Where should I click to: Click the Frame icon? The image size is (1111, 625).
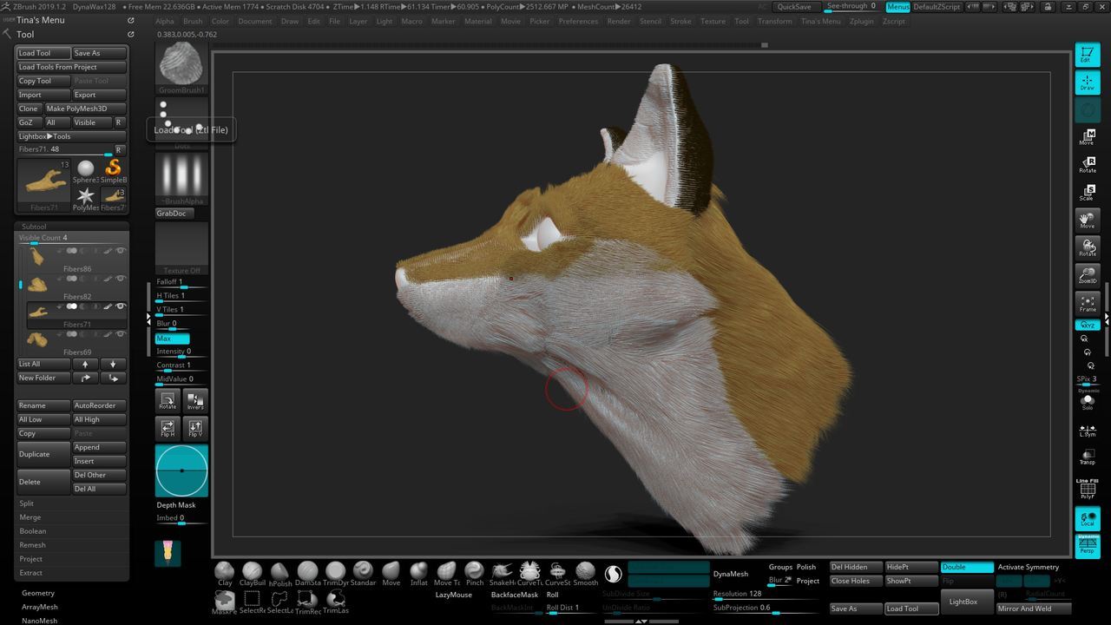tap(1088, 303)
